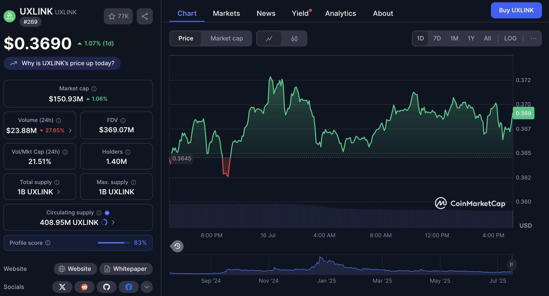549x296 pixels.
Task: Click the historical range navigator chart
Action: click(x=341, y=264)
